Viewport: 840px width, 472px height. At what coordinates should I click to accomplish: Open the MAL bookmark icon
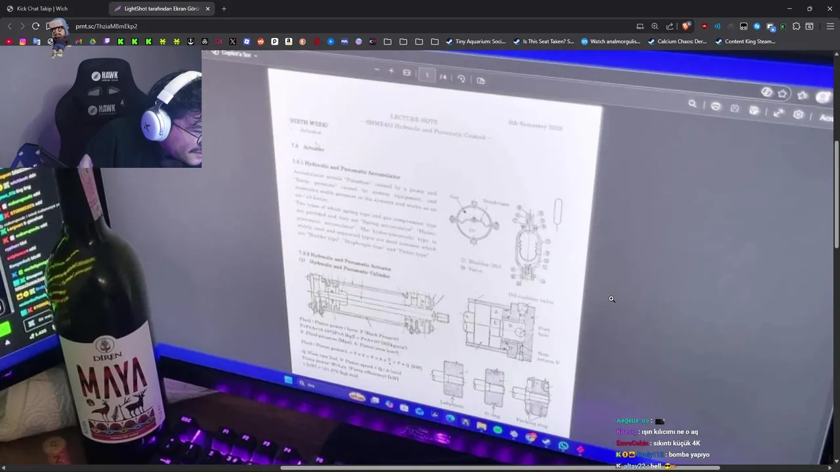(x=345, y=41)
